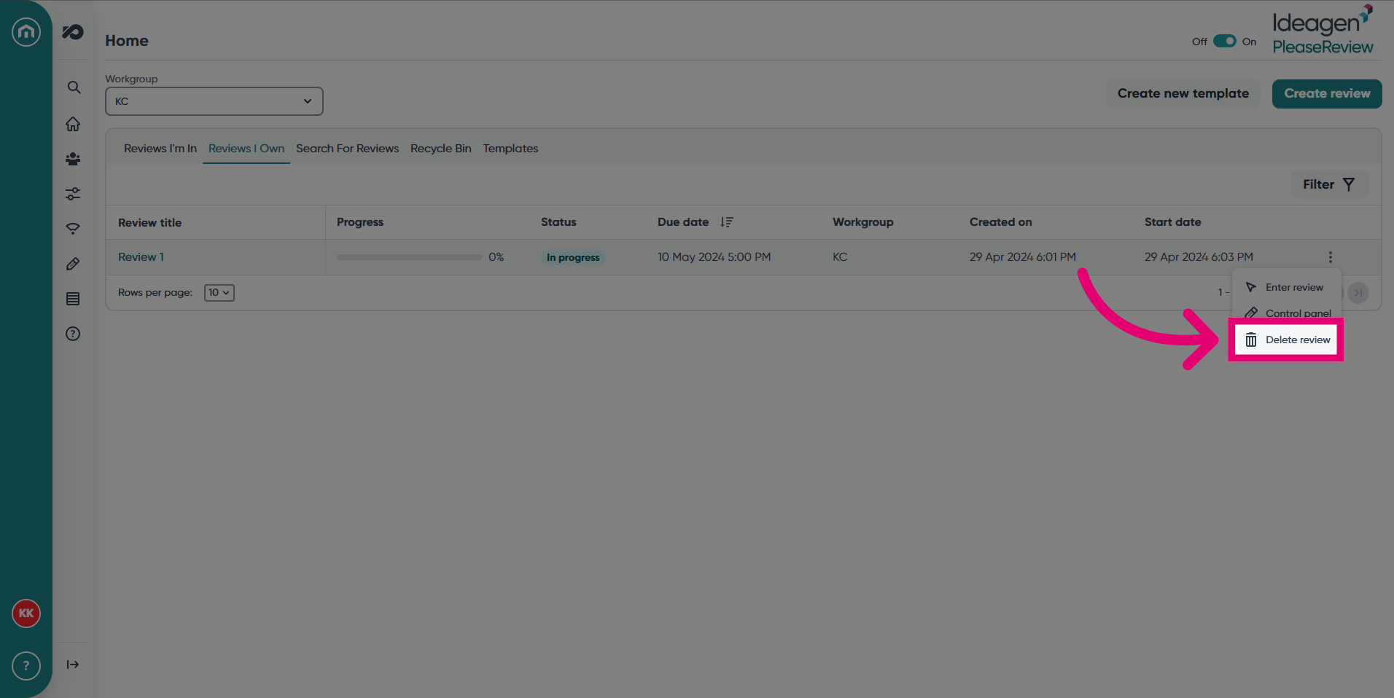This screenshot has width=1394, height=698.
Task: Go to the last page arrow
Action: [1358, 293]
